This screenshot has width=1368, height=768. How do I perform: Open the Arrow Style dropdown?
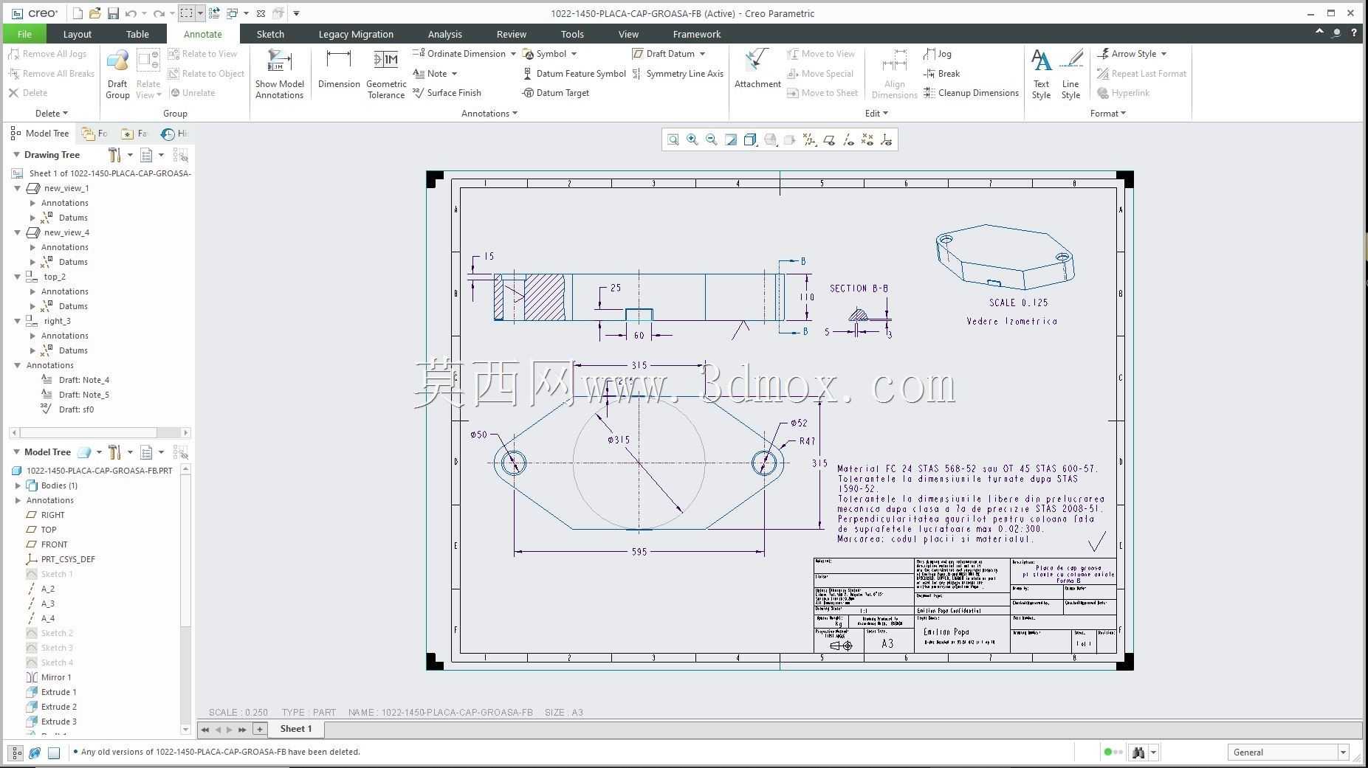coord(1164,54)
